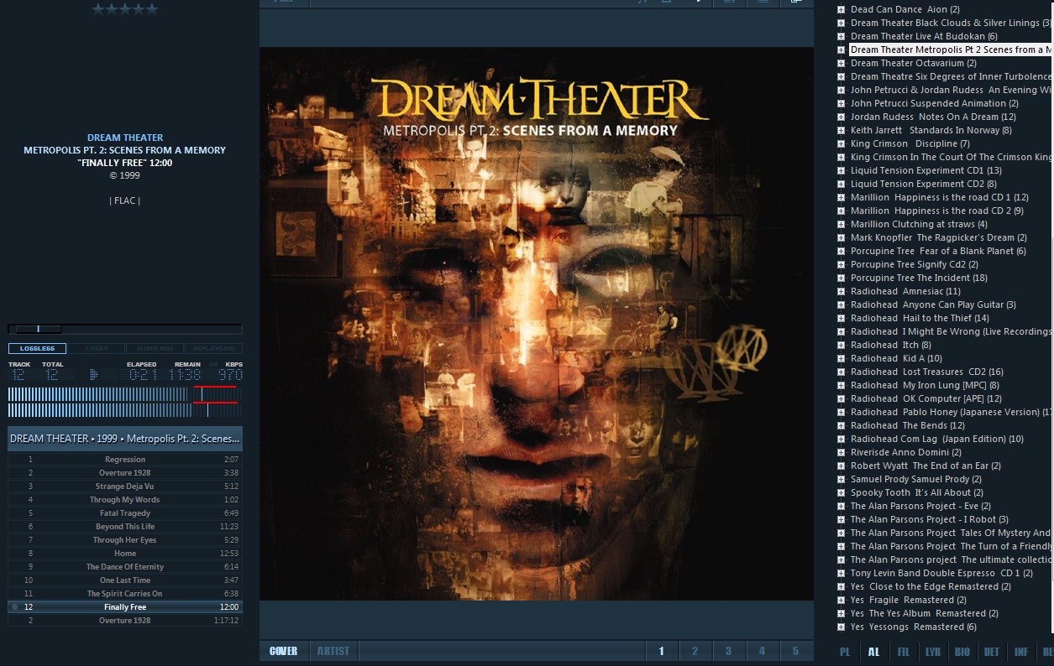Select Jordan Rudess Notes On A Dream
The width and height of the screenshot is (1054, 666).
tap(933, 117)
